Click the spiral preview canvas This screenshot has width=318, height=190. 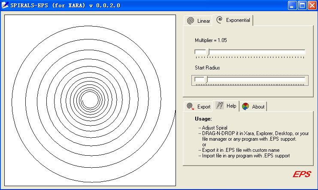tap(90, 100)
